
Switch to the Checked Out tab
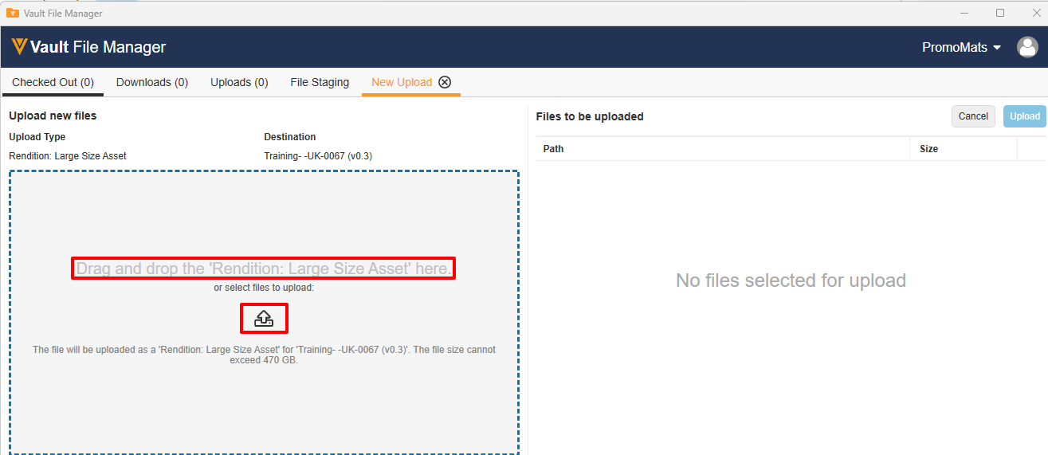[53, 82]
